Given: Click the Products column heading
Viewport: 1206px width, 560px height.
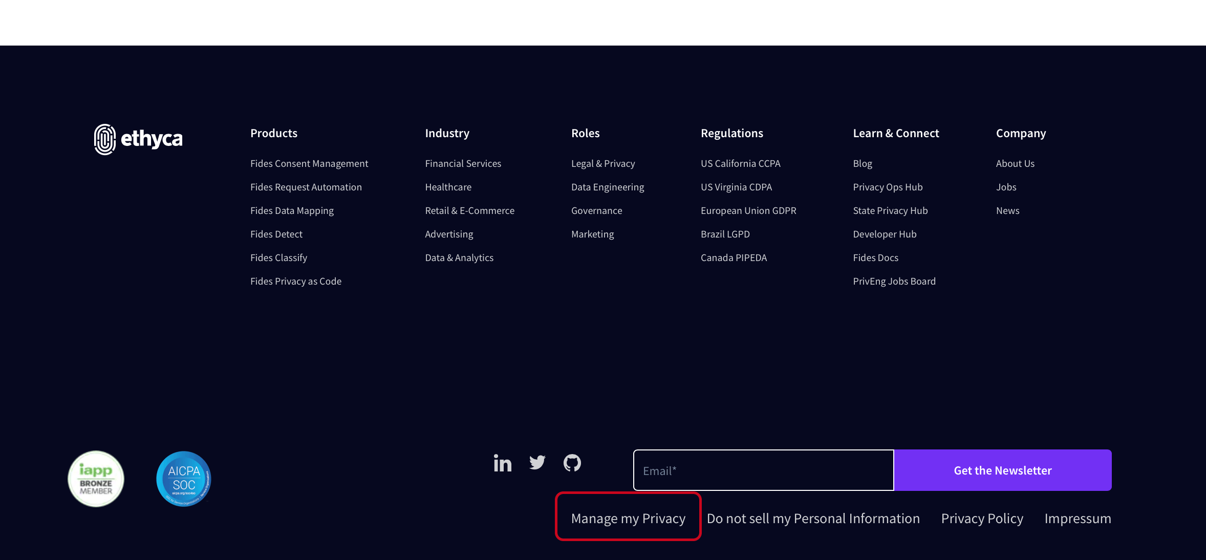Looking at the screenshot, I should [x=274, y=133].
